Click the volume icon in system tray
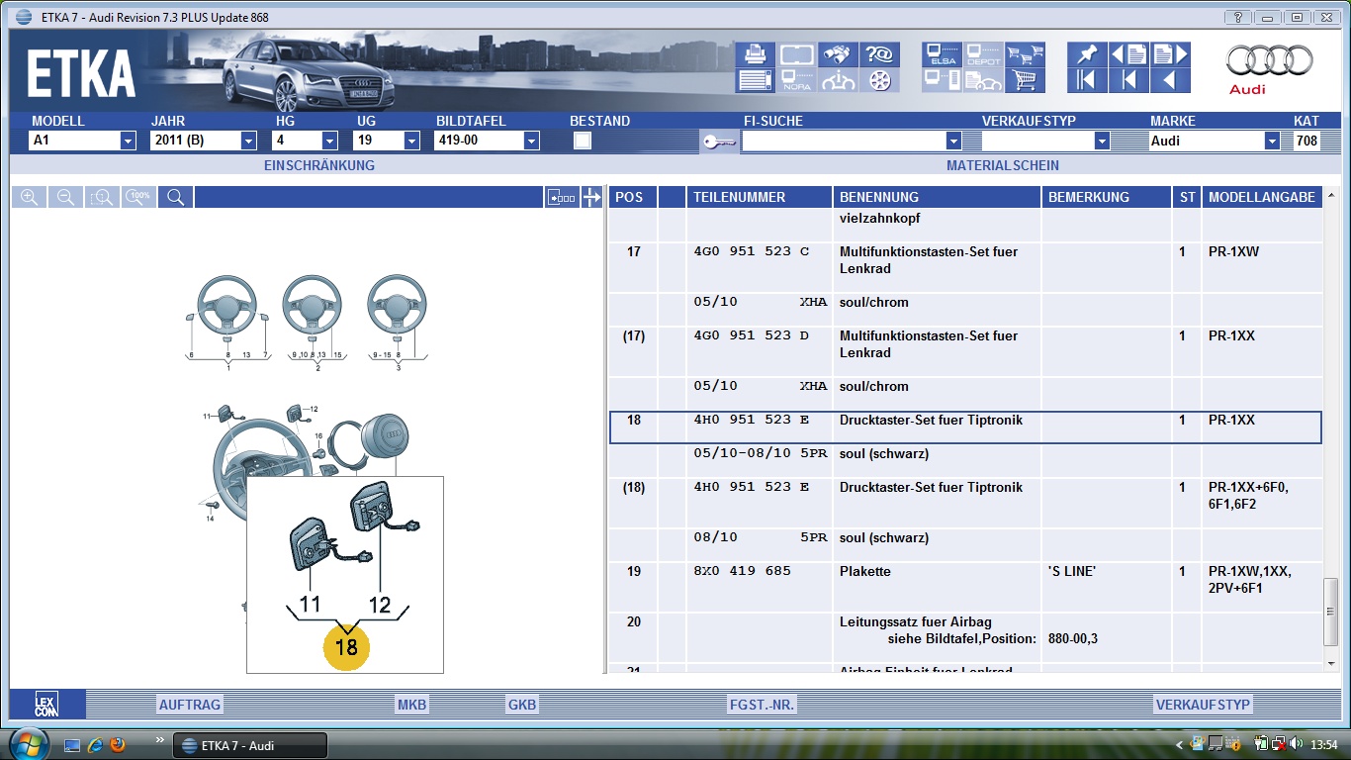The height and width of the screenshot is (760, 1351). [x=1296, y=744]
